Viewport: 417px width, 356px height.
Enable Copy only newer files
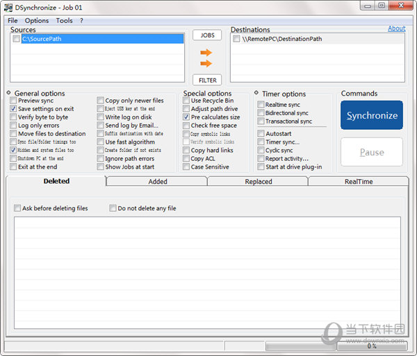coord(100,101)
